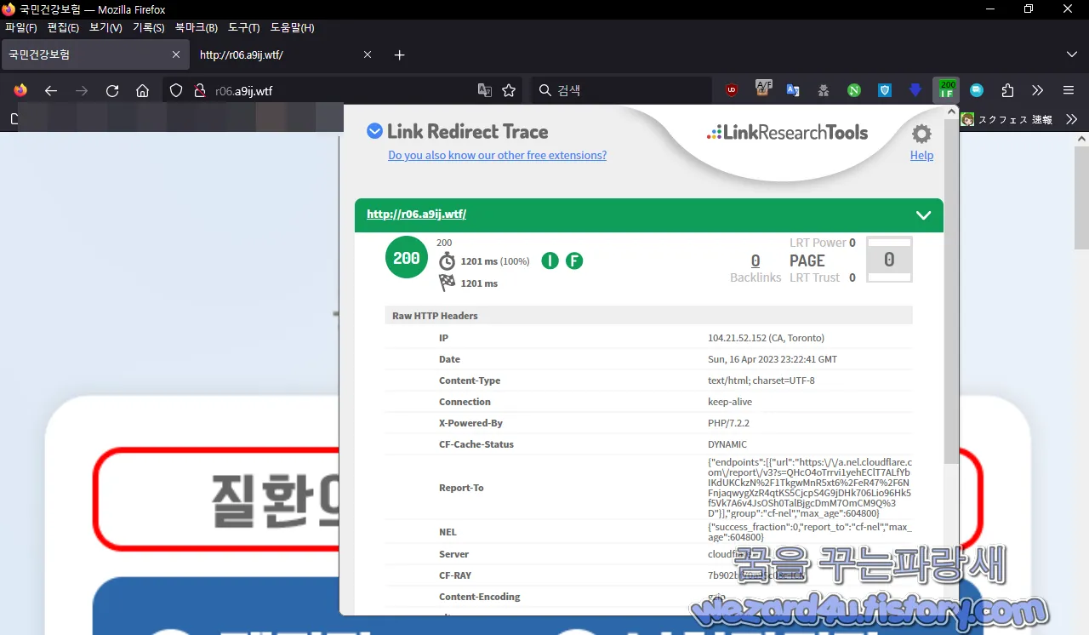Click the Raw HTTP Headers heading
The height and width of the screenshot is (635, 1089).
pos(435,316)
